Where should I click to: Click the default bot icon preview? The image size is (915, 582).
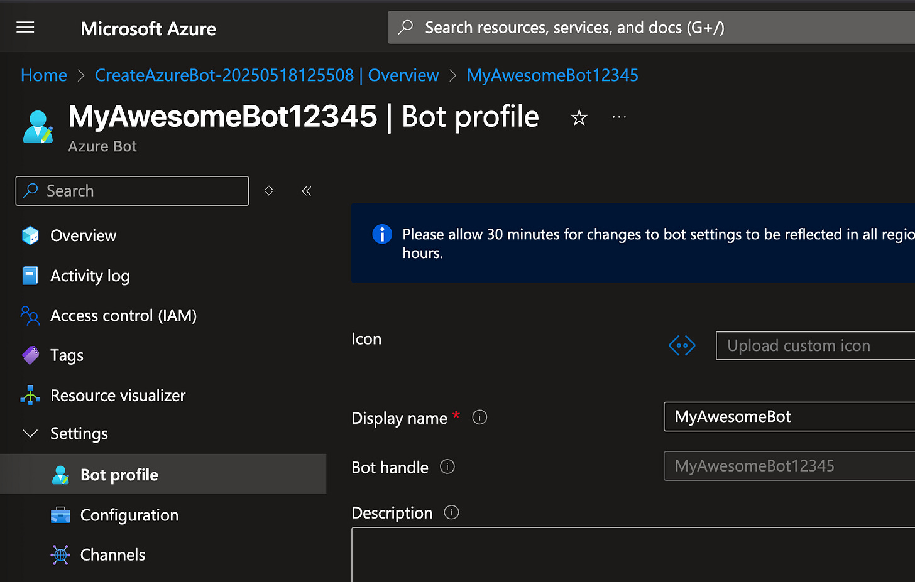click(682, 345)
